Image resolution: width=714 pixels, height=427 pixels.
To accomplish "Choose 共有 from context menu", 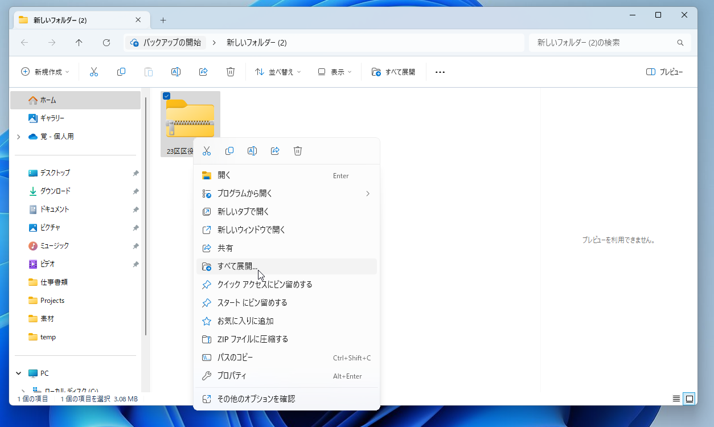I will click(286, 248).
